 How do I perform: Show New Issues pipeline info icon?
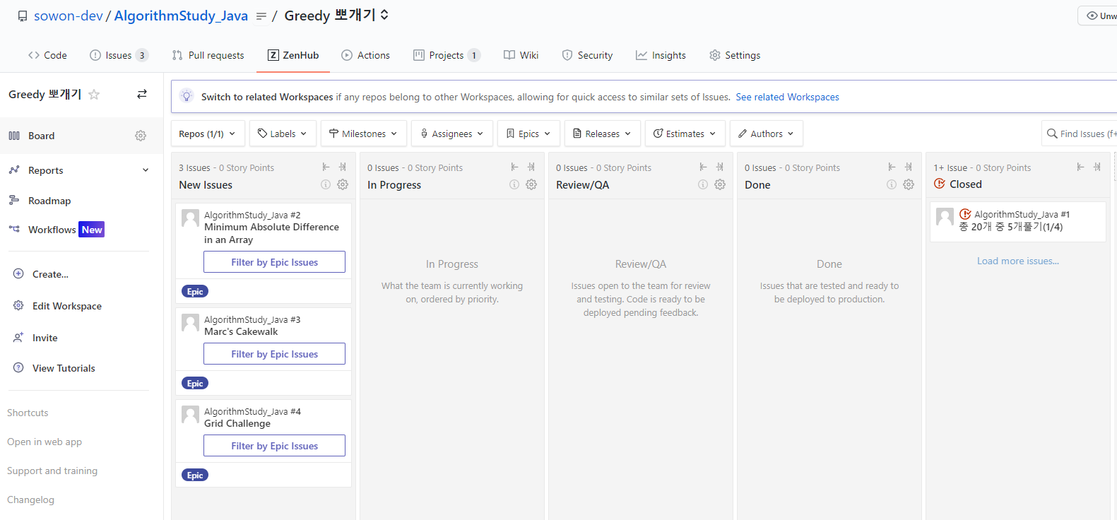click(326, 184)
